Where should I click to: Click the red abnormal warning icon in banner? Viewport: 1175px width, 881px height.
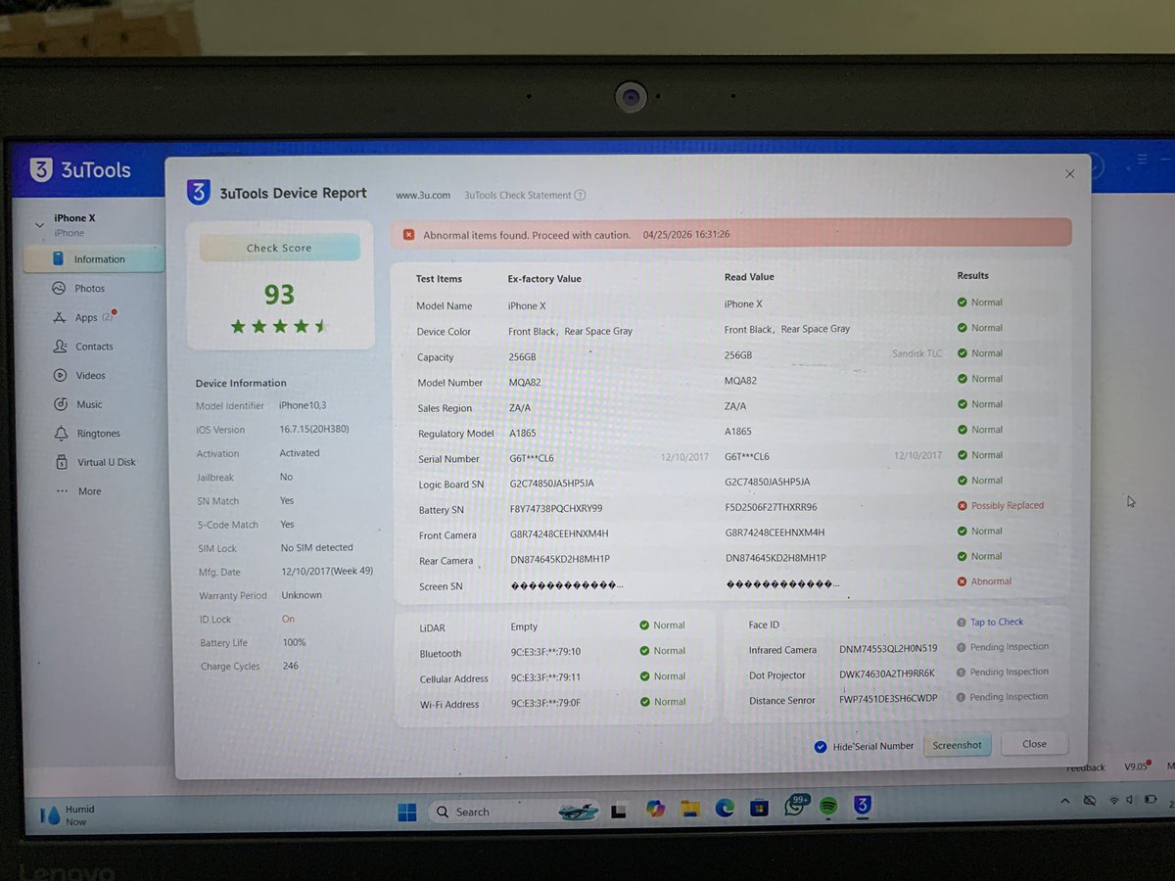[409, 235]
